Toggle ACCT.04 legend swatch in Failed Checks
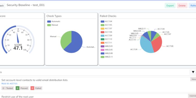 [102, 21]
